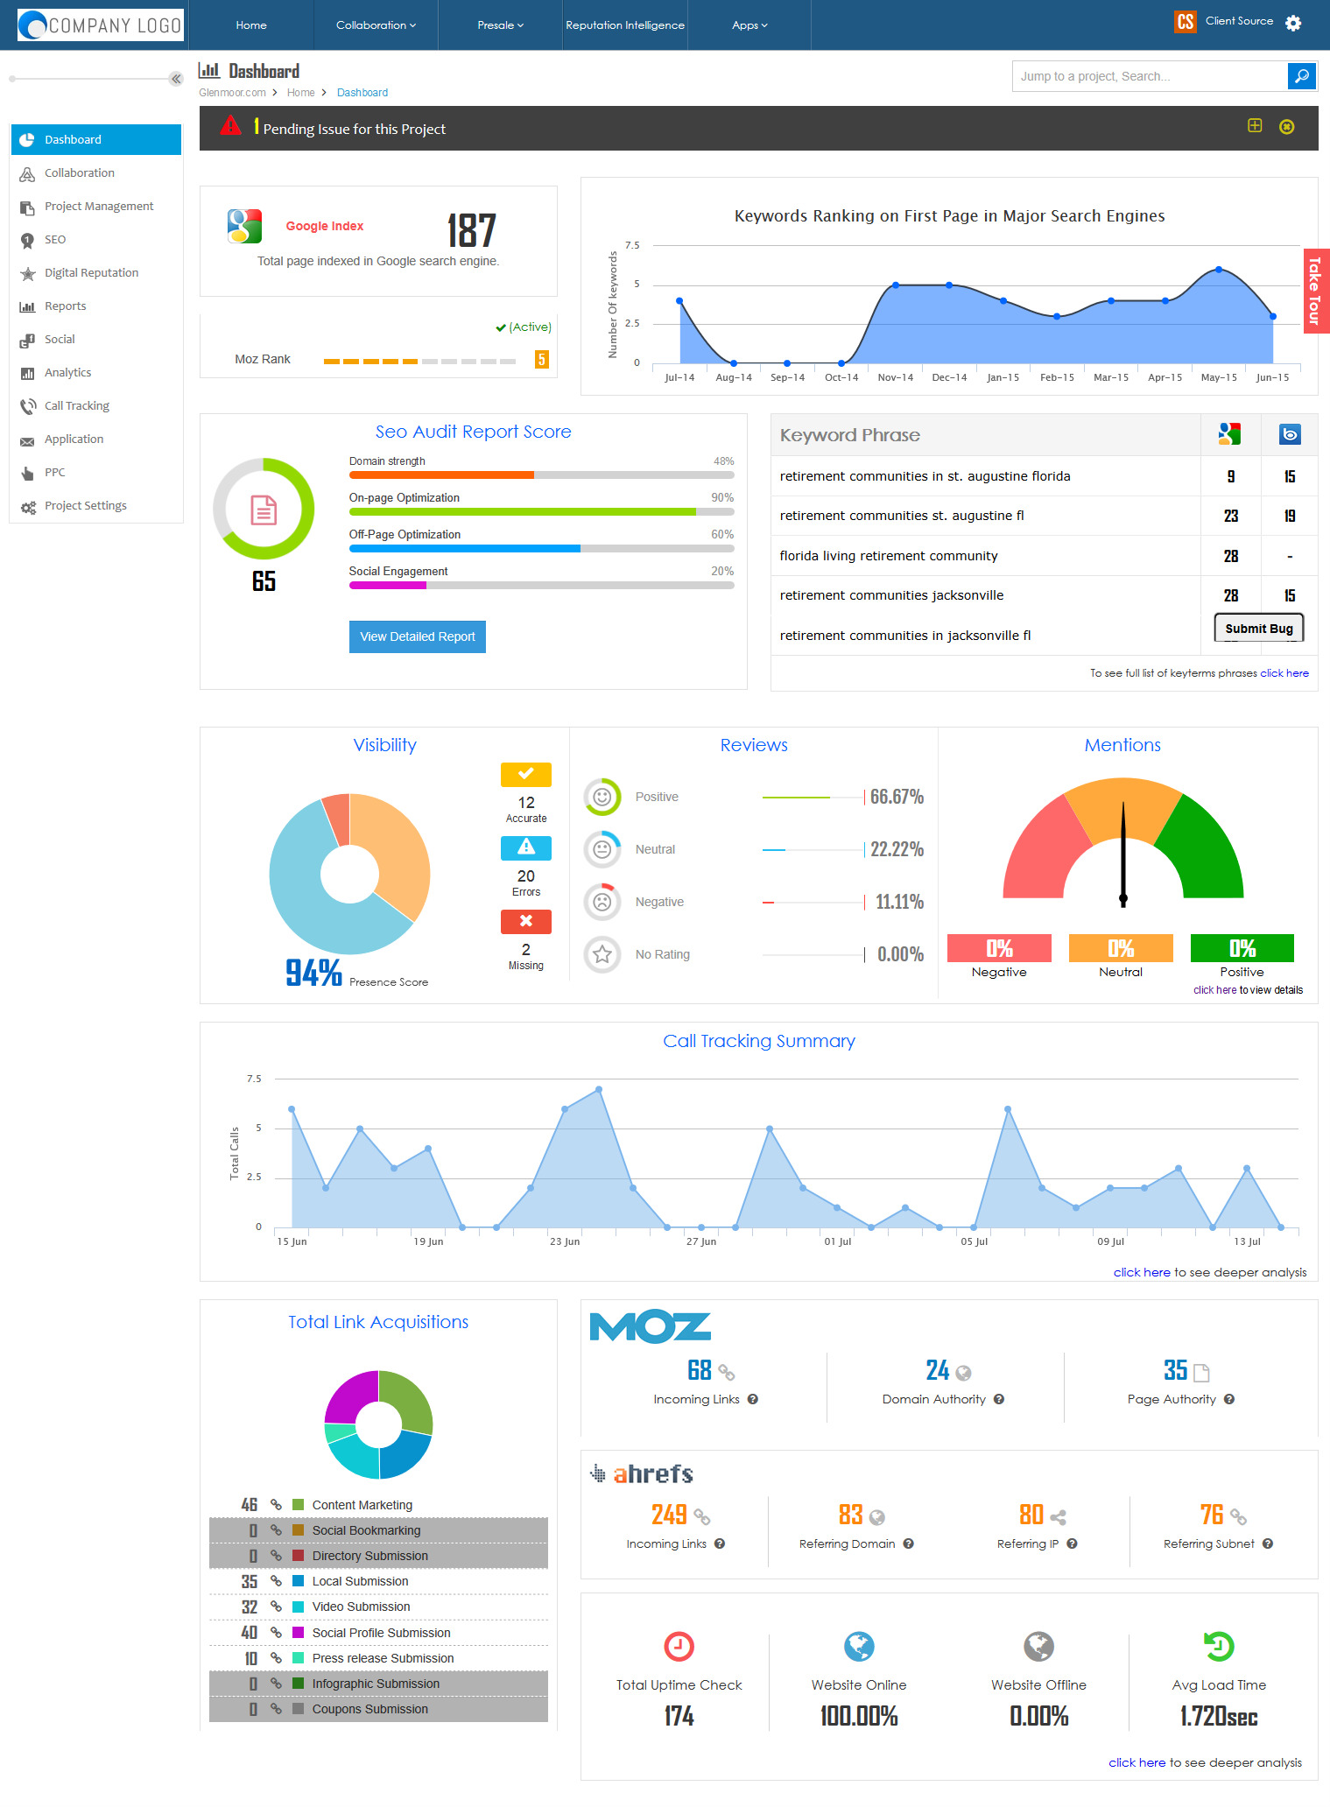Click into Jump to a project search field
The width and height of the screenshot is (1330, 1807).
pos(1150,76)
